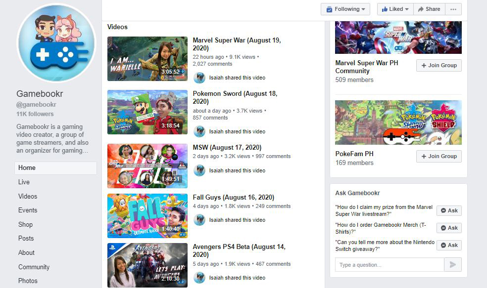This screenshot has height=288, width=487.
Task: Open the Community section
Action: coord(34,267)
